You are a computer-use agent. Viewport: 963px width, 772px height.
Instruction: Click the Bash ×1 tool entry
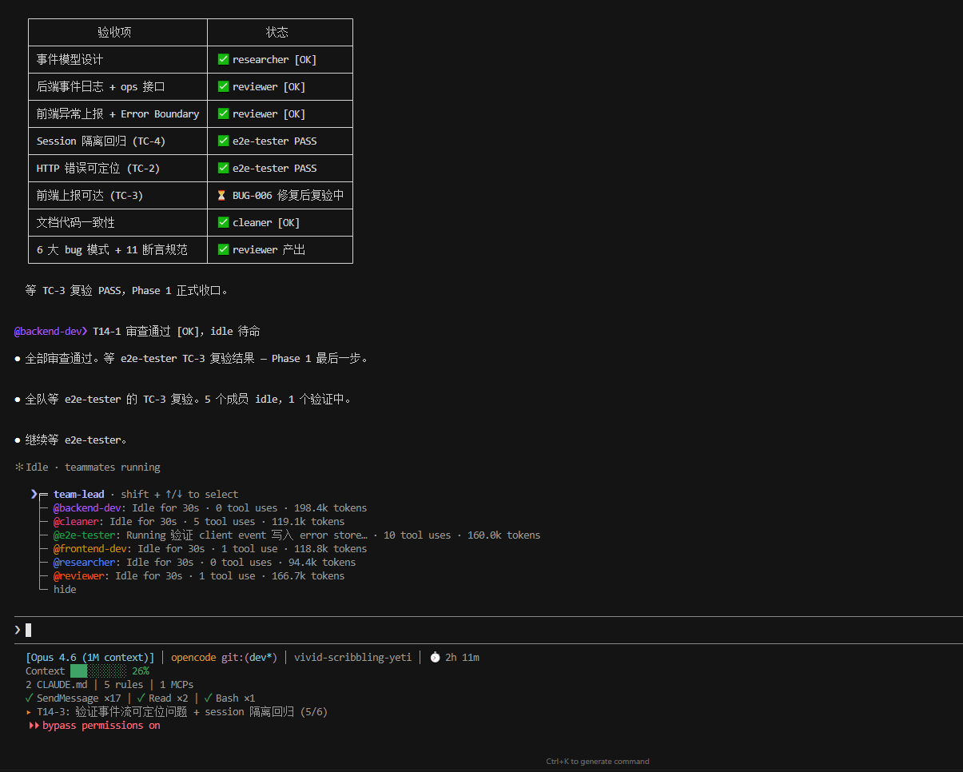229,698
